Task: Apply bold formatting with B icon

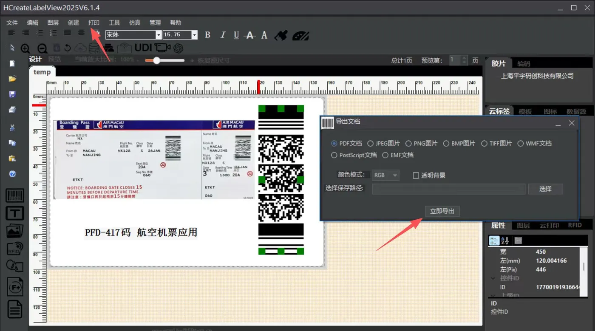Action: [207, 35]
